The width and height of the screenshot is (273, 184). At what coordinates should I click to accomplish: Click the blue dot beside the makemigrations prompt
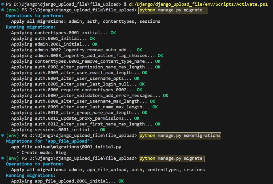pos(2,136)
